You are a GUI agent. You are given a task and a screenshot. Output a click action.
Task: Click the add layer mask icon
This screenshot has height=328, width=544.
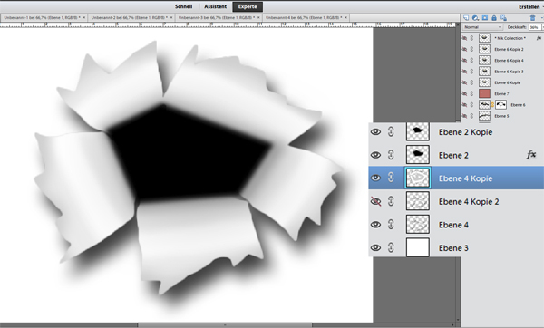click(x=485, y=18)
